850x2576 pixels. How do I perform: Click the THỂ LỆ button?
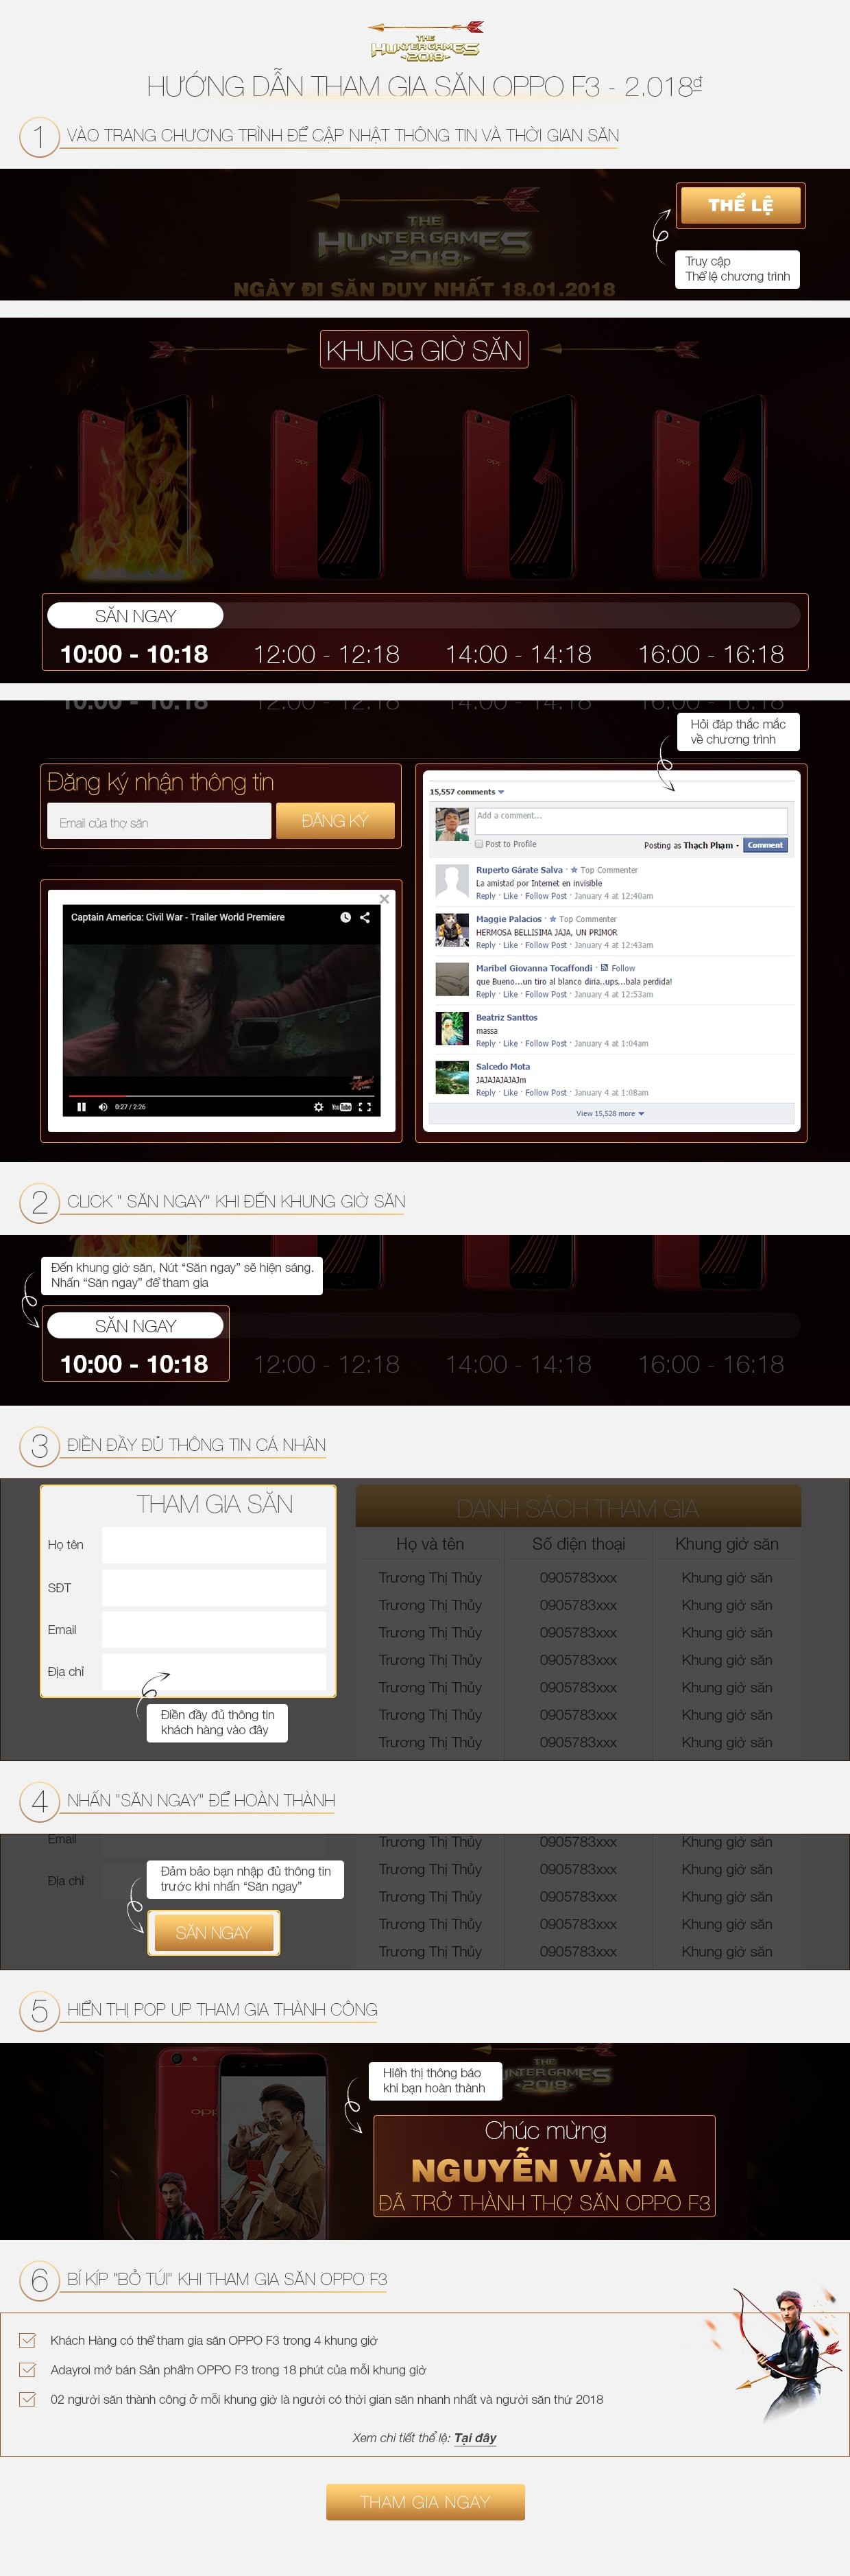(740, 205)
